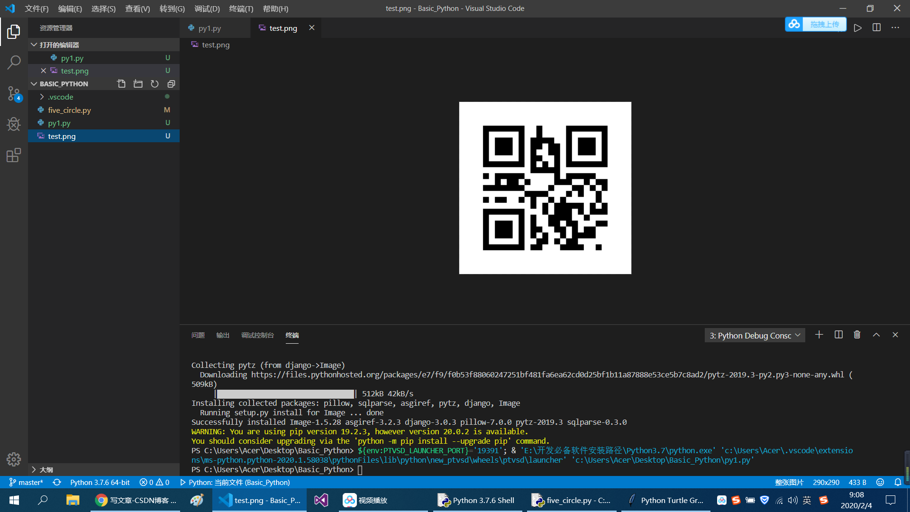
Task: Open Manage gear at bottom of activity bar
Action: tap(14, 459)
